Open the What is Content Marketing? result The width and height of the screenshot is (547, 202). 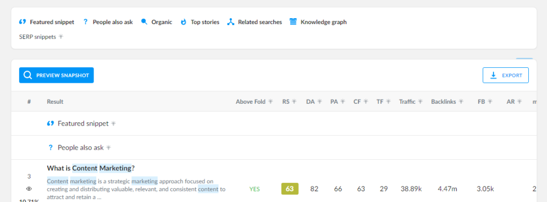point(91,168)
